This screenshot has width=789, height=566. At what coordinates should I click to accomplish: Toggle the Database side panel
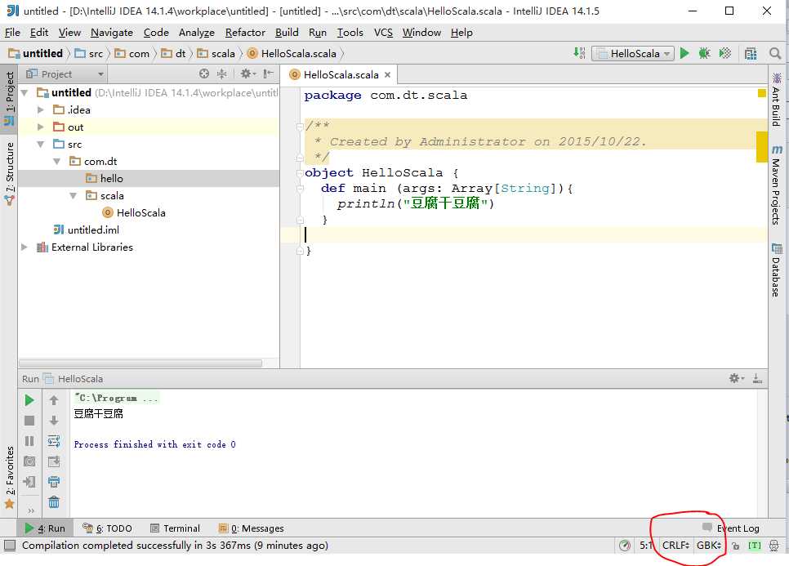(777, 270)
